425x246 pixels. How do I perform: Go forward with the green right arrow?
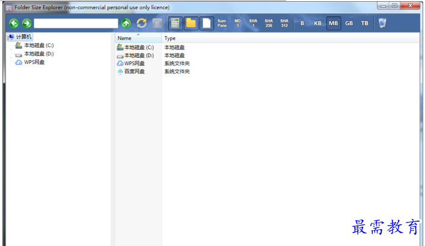pos(26,23)
